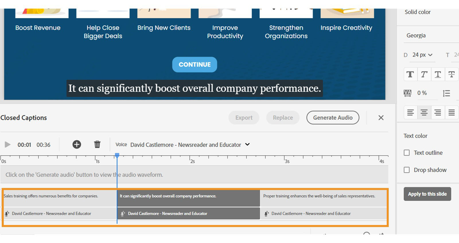Click Apply to this slide button
The width and height of the screenshot is (459, 243).
point(427,194)
